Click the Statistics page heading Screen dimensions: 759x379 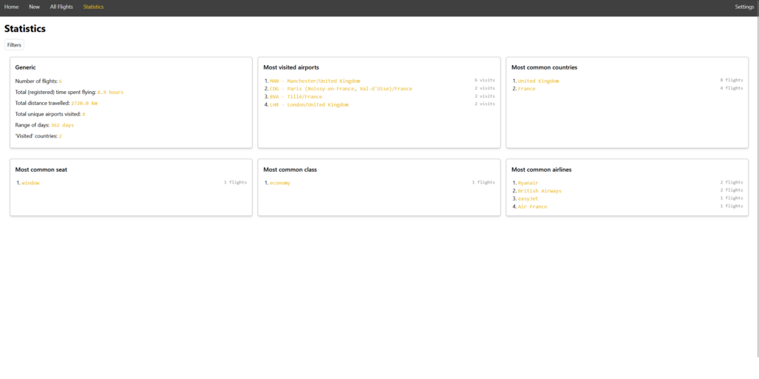click(x=25, y=29)
